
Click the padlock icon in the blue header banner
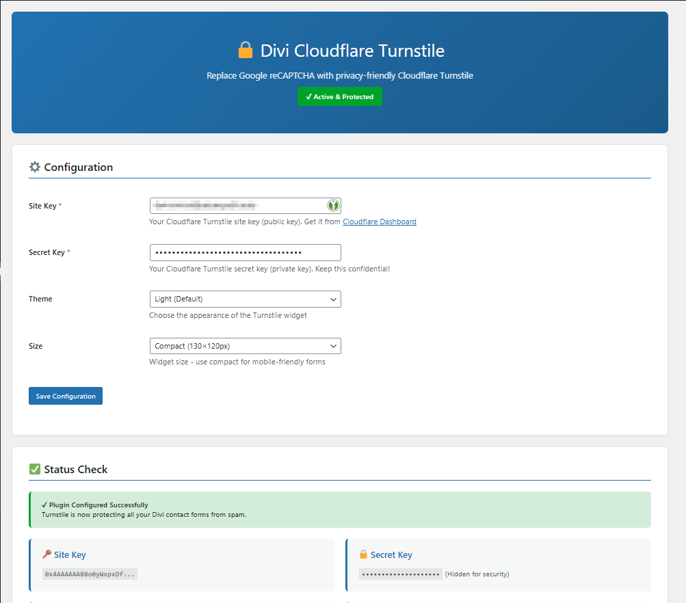(246, 49)
